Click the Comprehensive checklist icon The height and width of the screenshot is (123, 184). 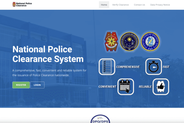click(107, 67)
